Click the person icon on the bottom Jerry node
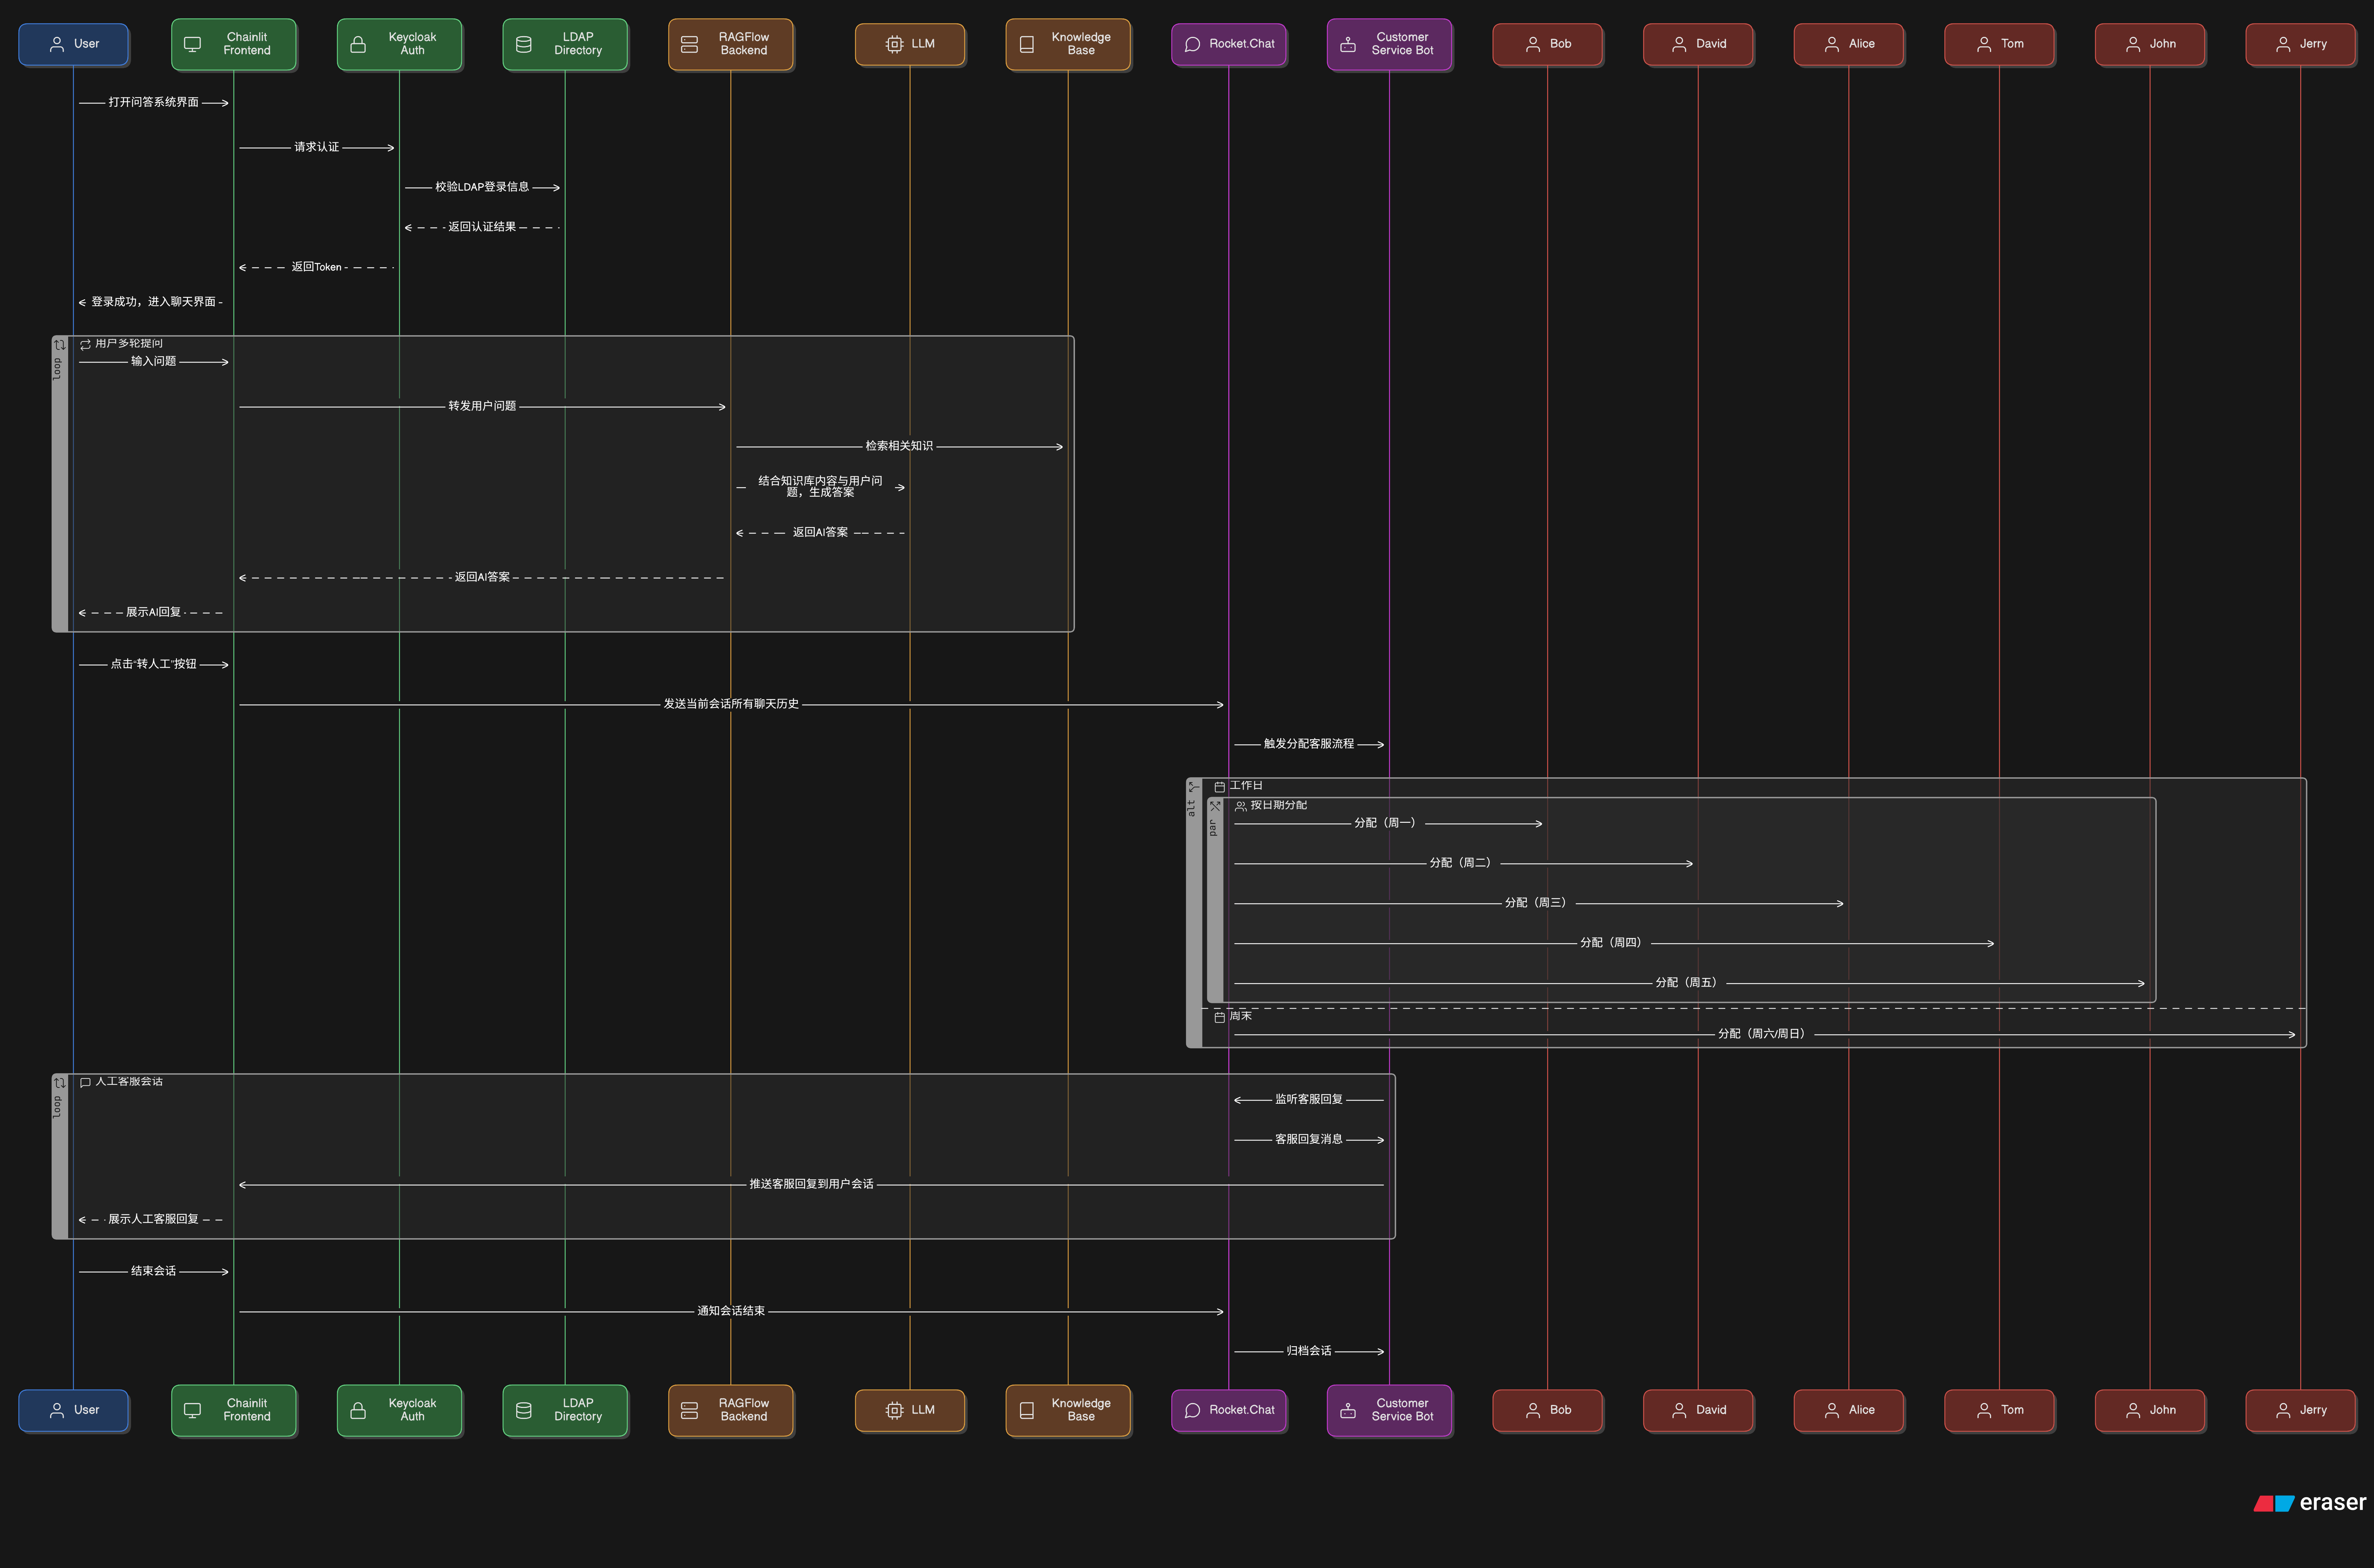2374x1568 pixels. click(2283, 1410)
